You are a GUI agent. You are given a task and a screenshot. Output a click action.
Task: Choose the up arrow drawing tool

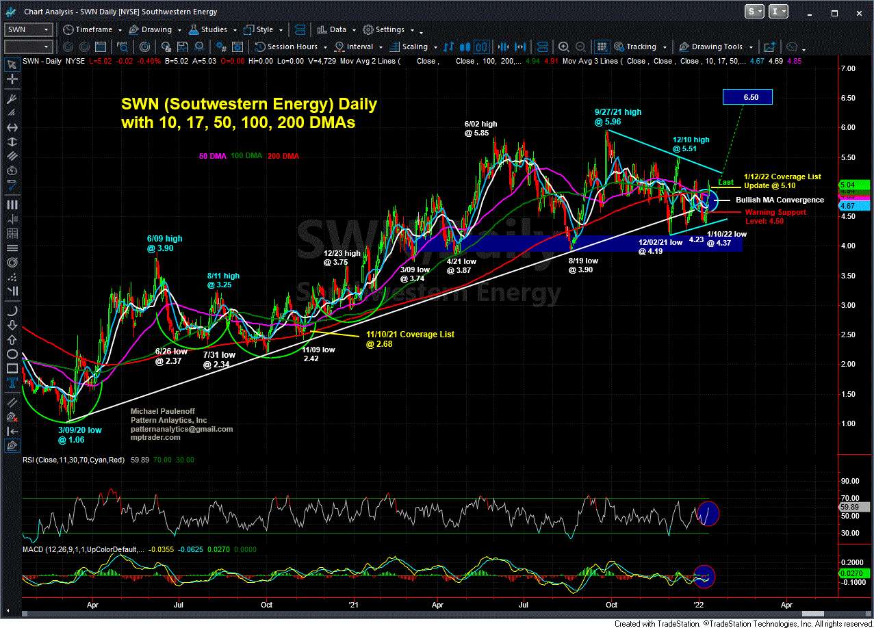point(12,339)
